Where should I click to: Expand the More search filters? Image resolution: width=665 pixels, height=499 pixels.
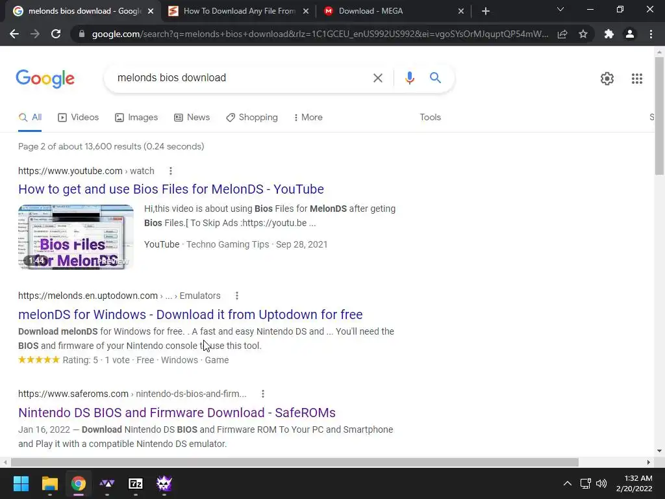coord(308,118)
